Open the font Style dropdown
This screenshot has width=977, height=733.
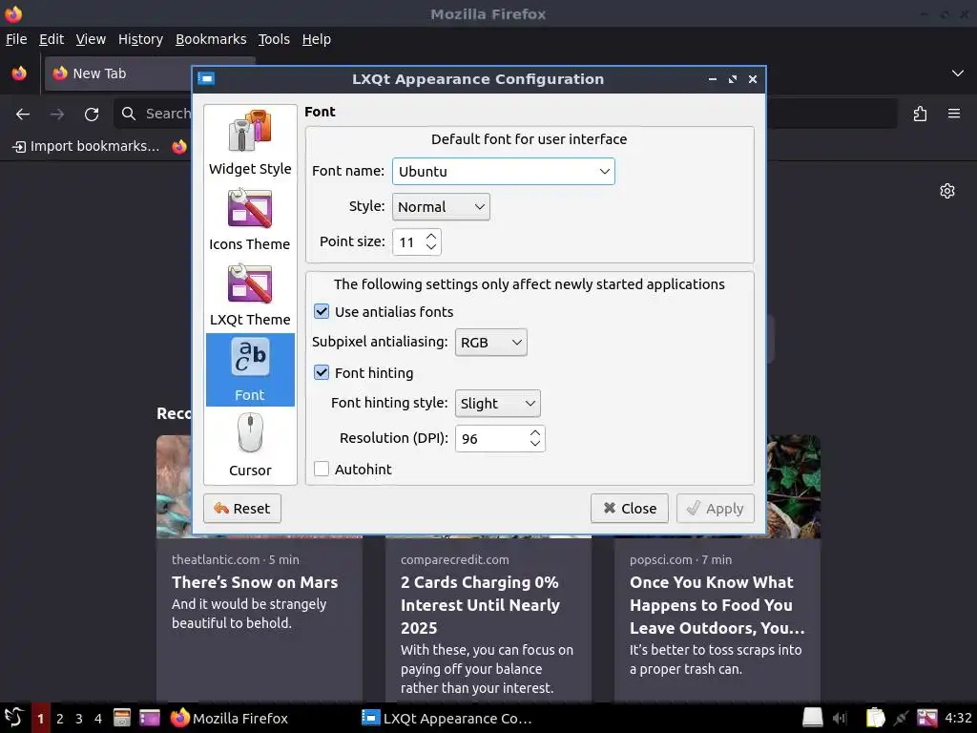tap(441, 207)
